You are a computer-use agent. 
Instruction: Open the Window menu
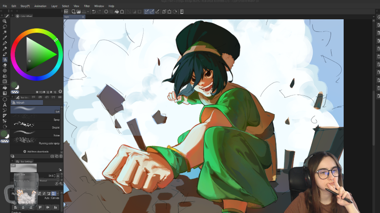click(99, 6)
